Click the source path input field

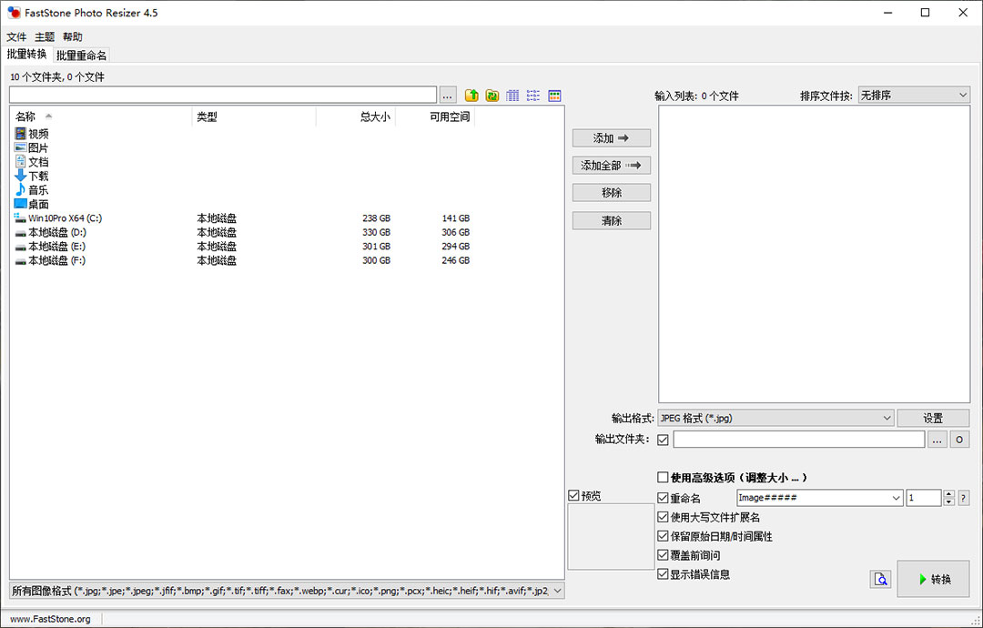(x=223, y=96)
